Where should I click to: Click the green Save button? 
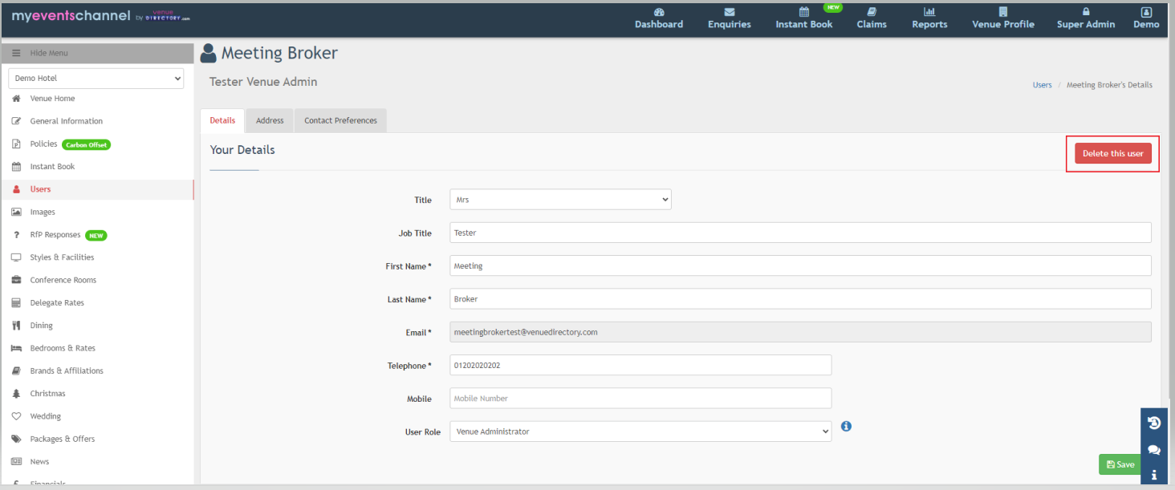pyautogui.click(x=1120, y=464)
